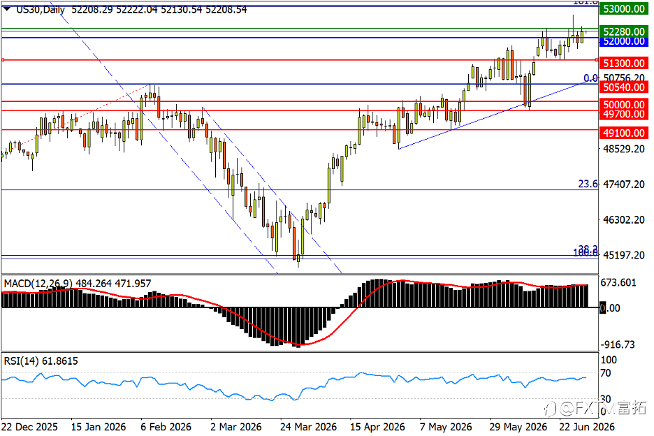The height and width of the screenshot is (436, 654).
Task: Click the 46302.20 axis price value
Action: [x=624, y=219]
